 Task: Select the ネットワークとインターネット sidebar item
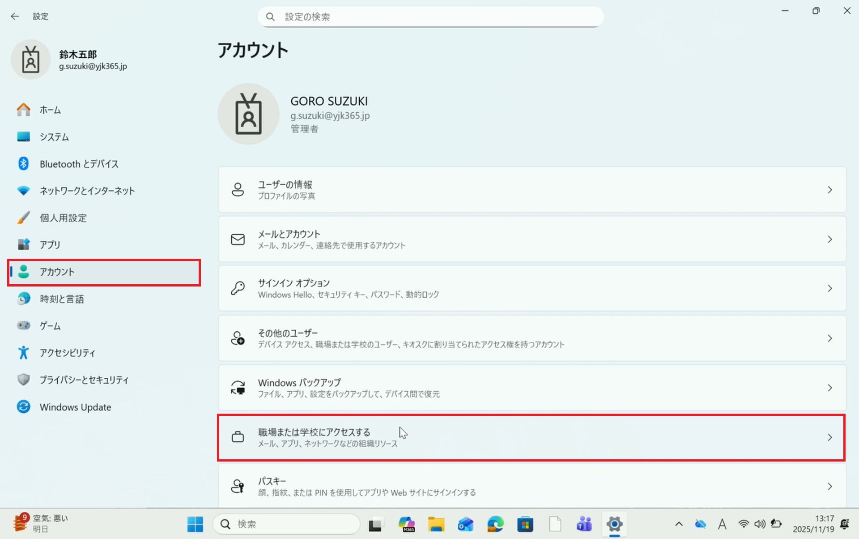pos(87,191)
